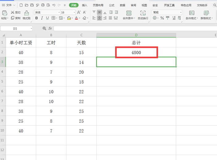Click the justify alignment icon
Screen dimensions: 217x160
pos(110,18)
